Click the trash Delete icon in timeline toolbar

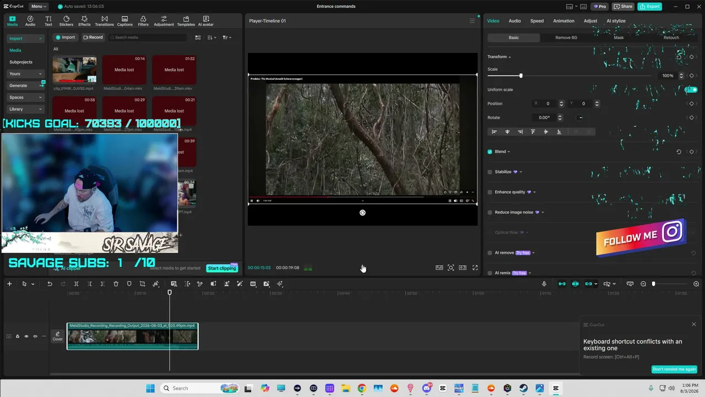click(x=116, y=284)
